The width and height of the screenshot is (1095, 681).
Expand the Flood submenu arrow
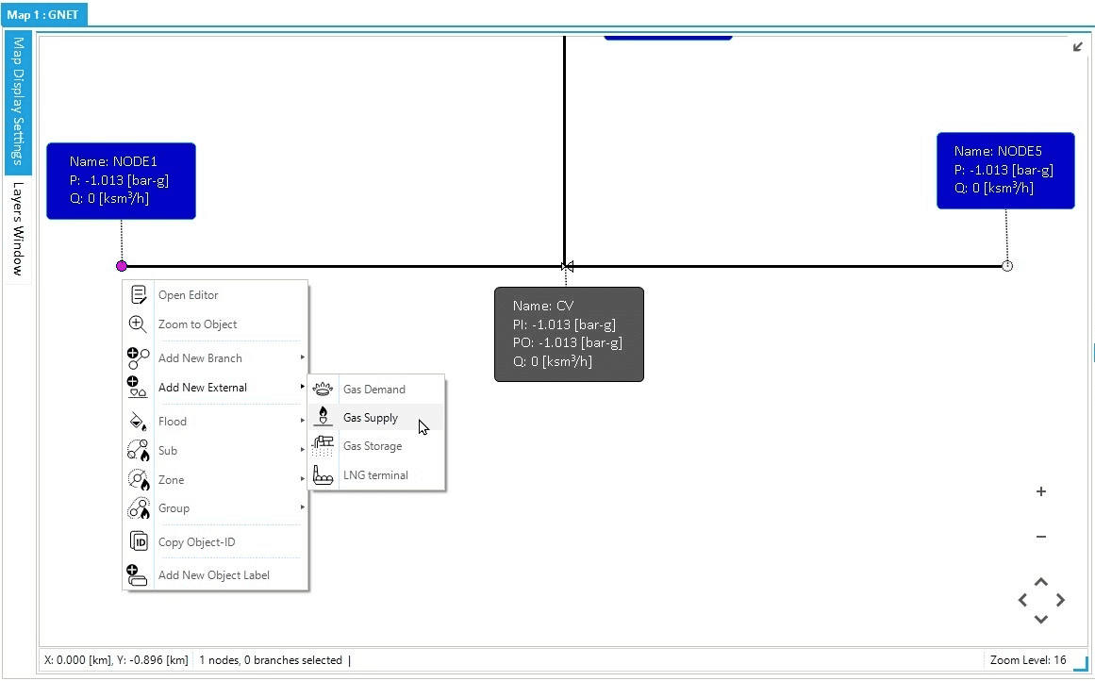pos(302,422)
